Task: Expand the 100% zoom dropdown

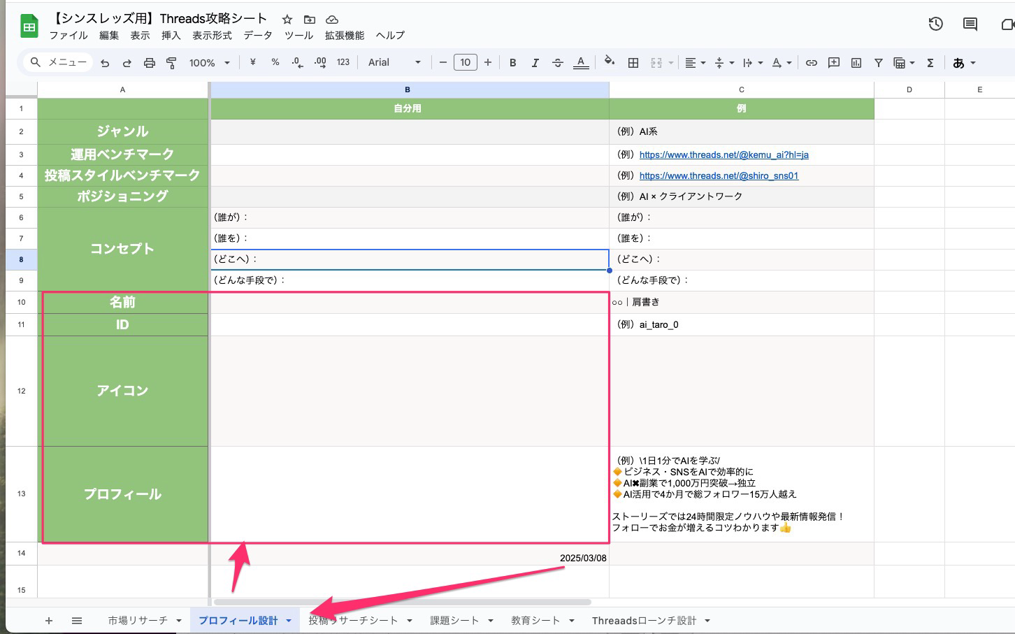Action: click(x=209, y=63)
